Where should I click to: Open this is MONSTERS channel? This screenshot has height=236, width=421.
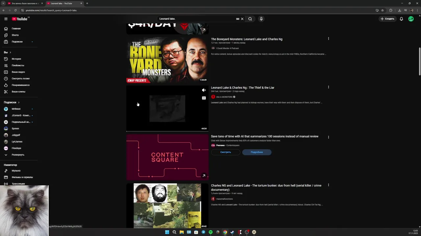[x=224, y=97]
